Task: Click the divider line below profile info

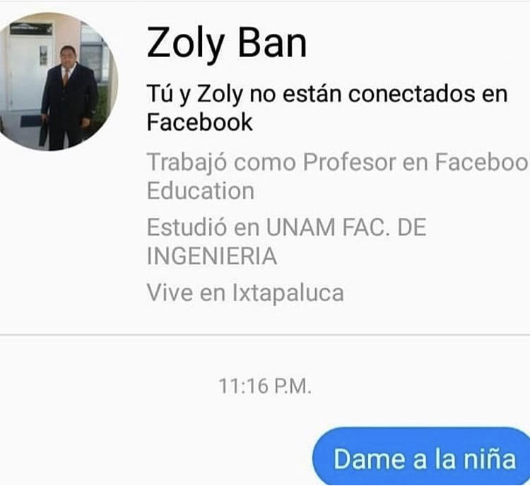Action: (265, 335)
